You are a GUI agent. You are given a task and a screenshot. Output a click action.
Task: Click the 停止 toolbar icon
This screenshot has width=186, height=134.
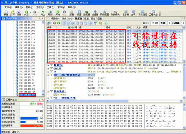64,13
